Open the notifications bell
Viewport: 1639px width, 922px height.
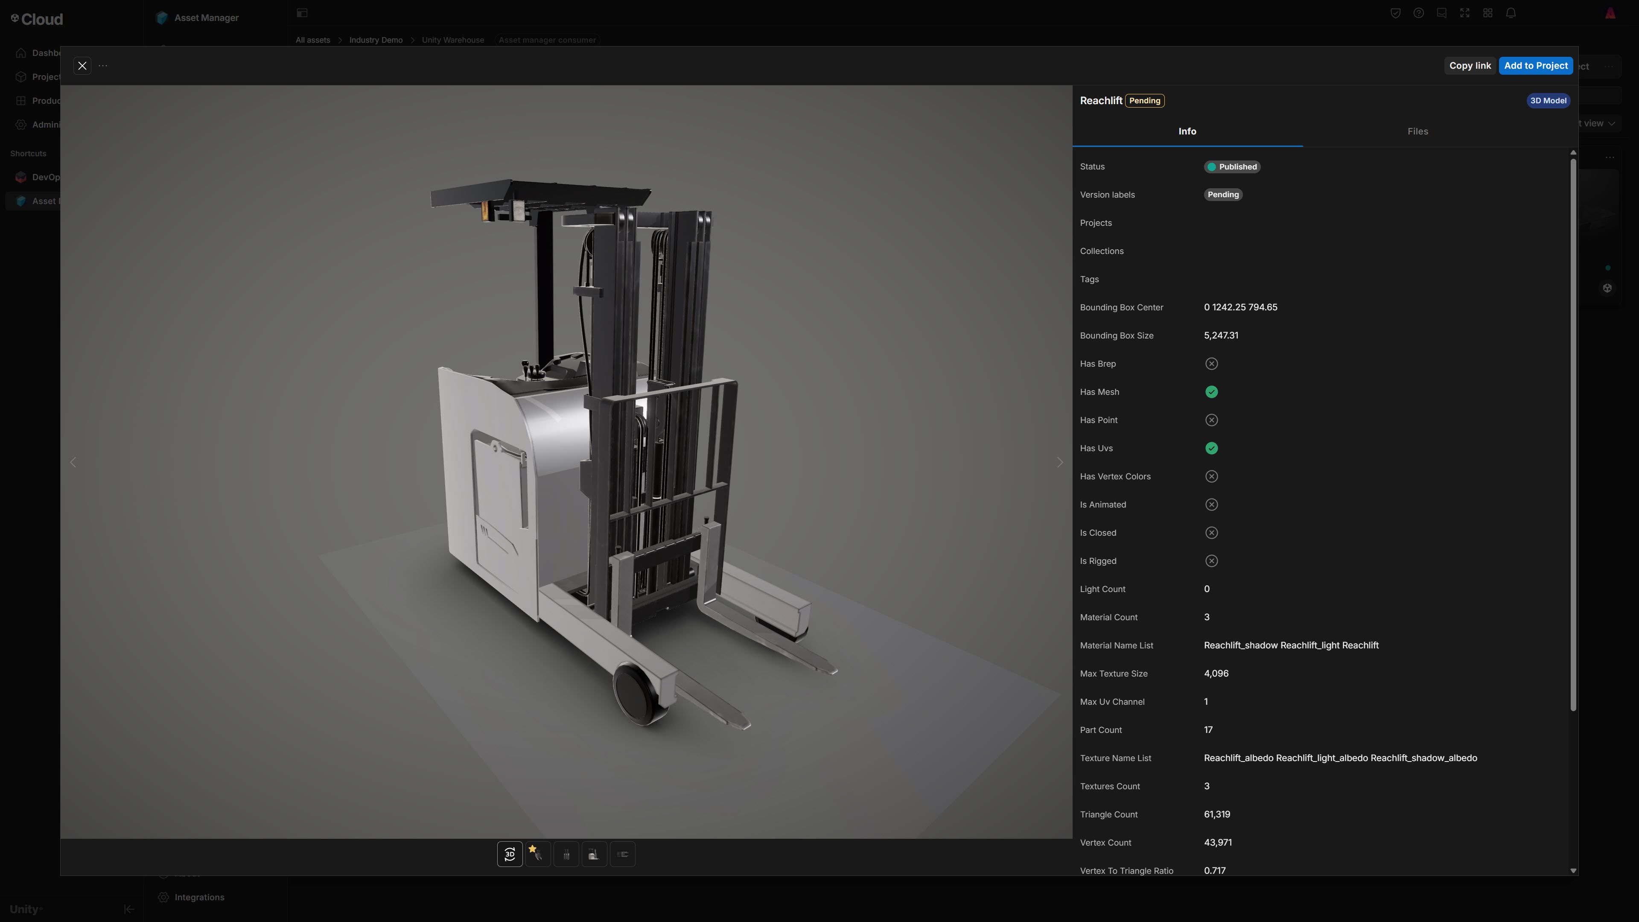(x=1511, y=13)
